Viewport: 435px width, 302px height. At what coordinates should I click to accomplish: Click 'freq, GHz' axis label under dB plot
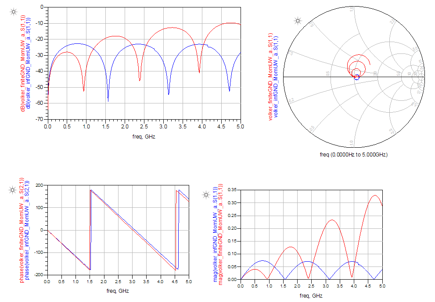point(144,137)
